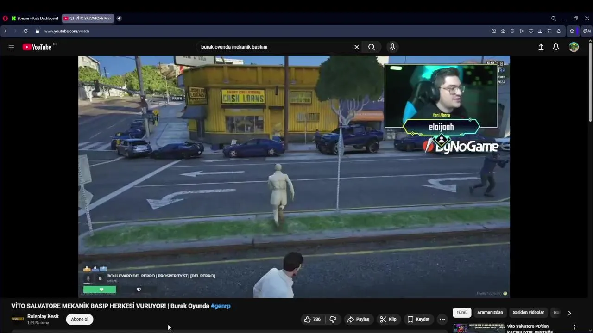The image size is (593, 333).
Task: View site security lock info
Action: pyautogui.click(x=37, y=31)
